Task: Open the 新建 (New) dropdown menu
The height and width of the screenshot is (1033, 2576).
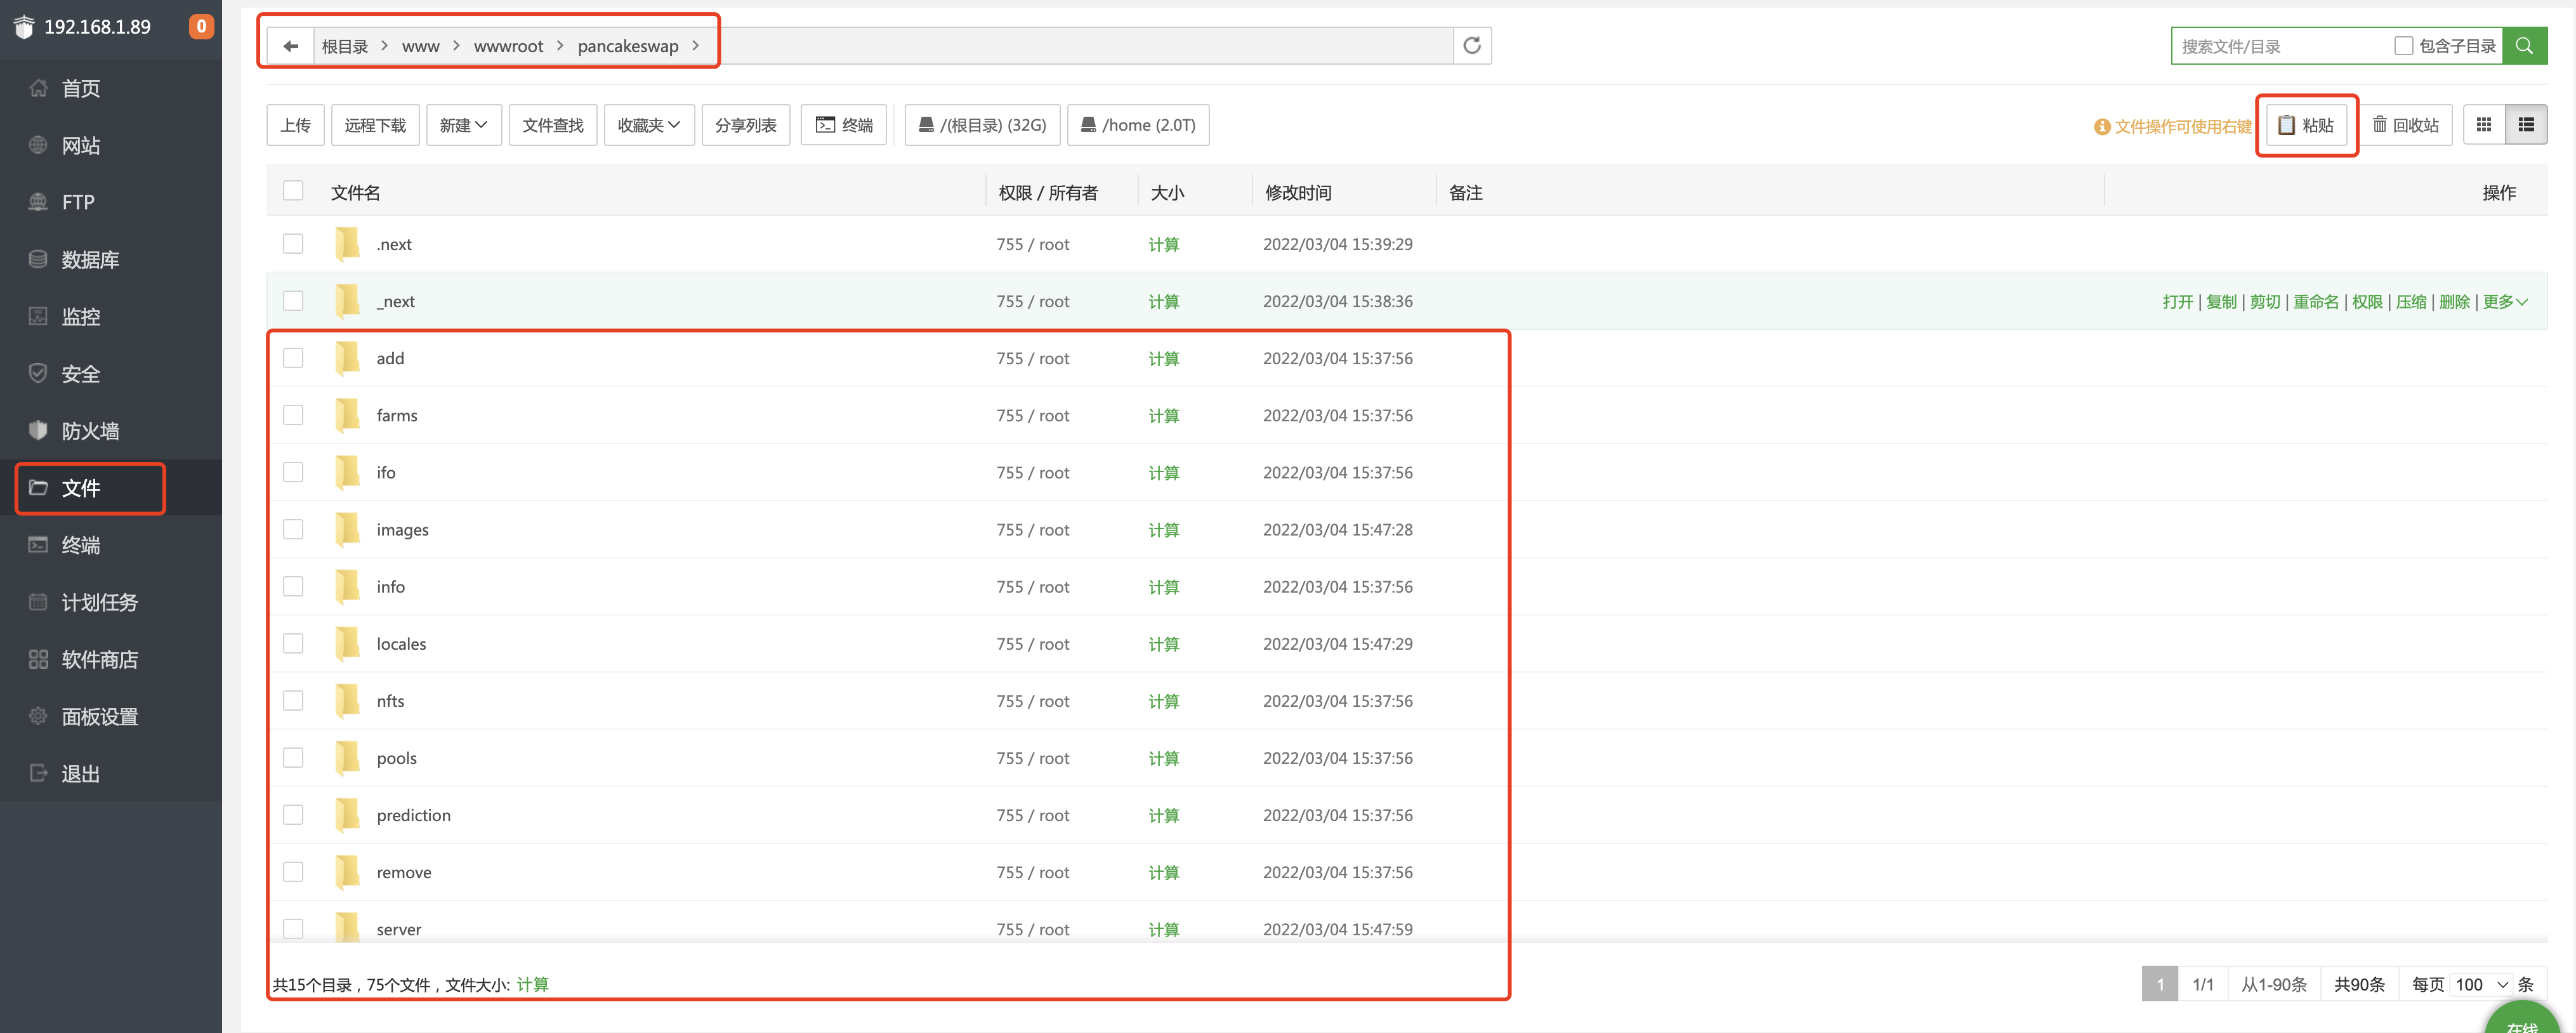Action: [463, 124]
